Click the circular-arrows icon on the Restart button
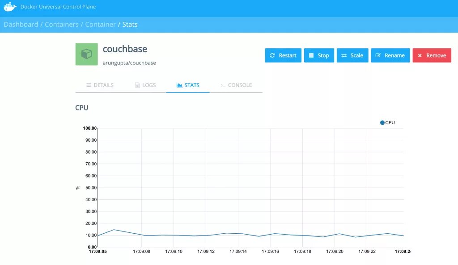The image size is (458, 265). coord(272,55)
